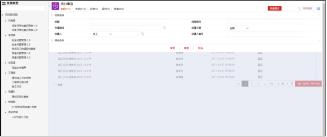Open the 创建人 type dropdown showing 员工

pos(101,34)
